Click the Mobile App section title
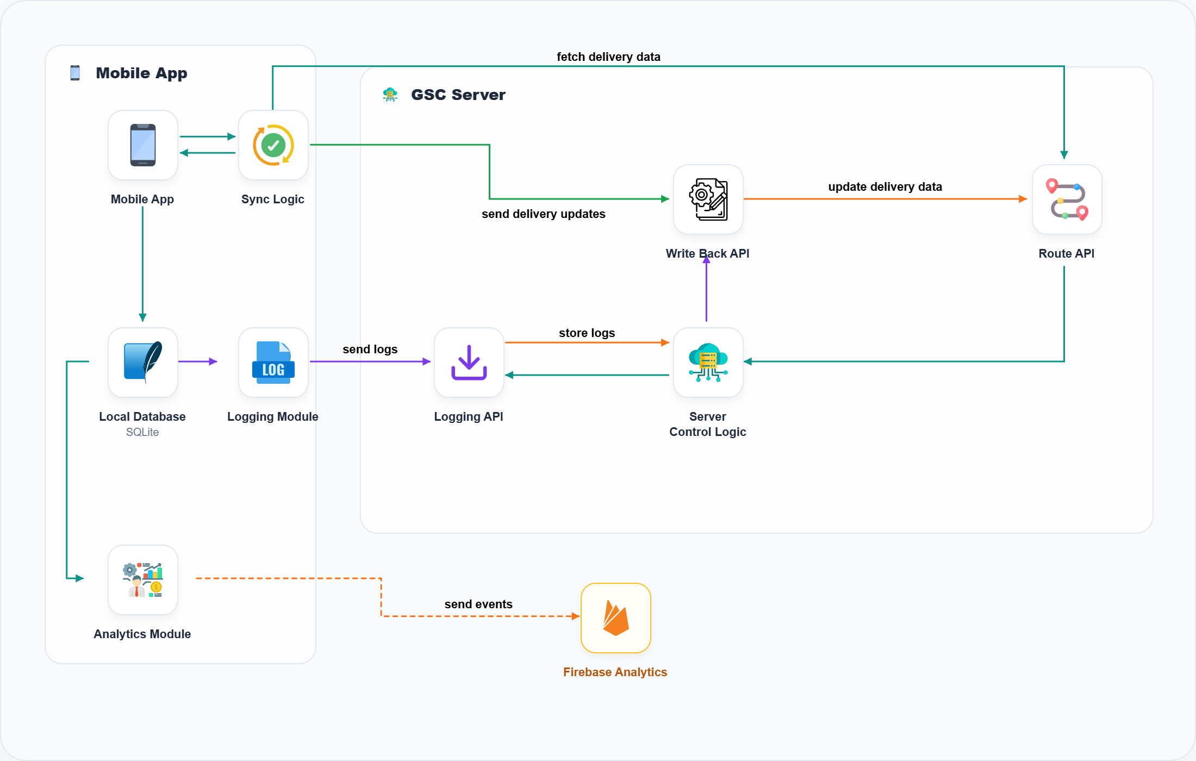Screen dimensions: 1196x761 141,73
